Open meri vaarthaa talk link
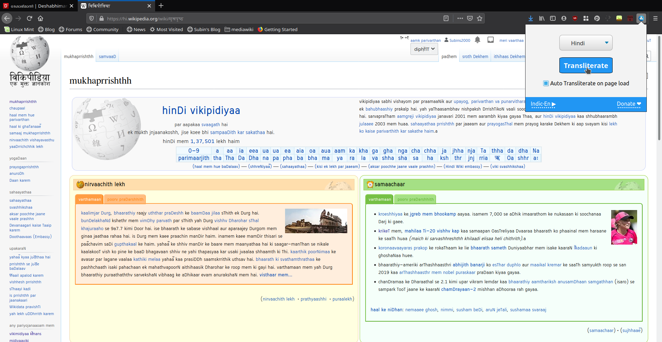Image resolution: width=662 pixels, height=342 pixels. tap(511, 40)
